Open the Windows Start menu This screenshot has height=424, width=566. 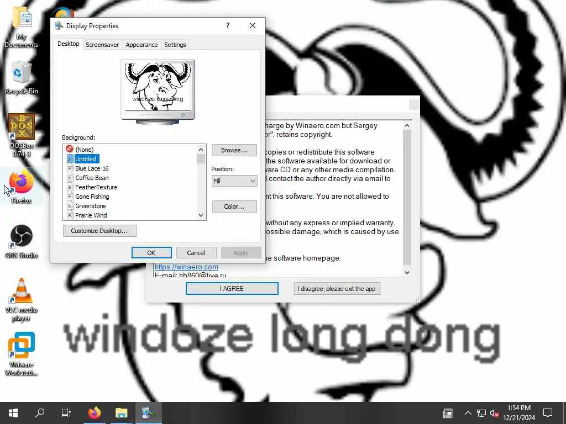tap(13, 413)
